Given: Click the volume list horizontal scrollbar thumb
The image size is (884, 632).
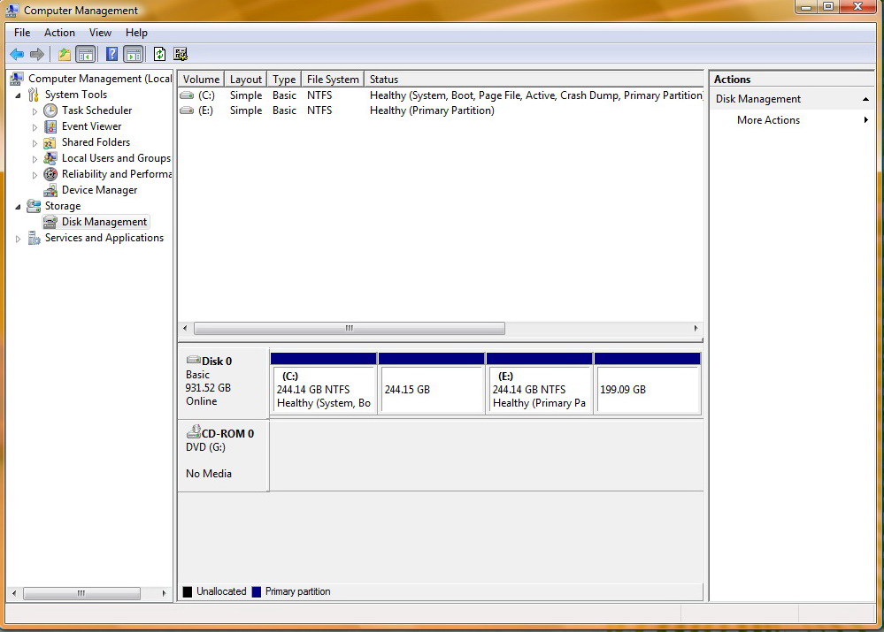Looking at the screenshot, I should [350, 329].
